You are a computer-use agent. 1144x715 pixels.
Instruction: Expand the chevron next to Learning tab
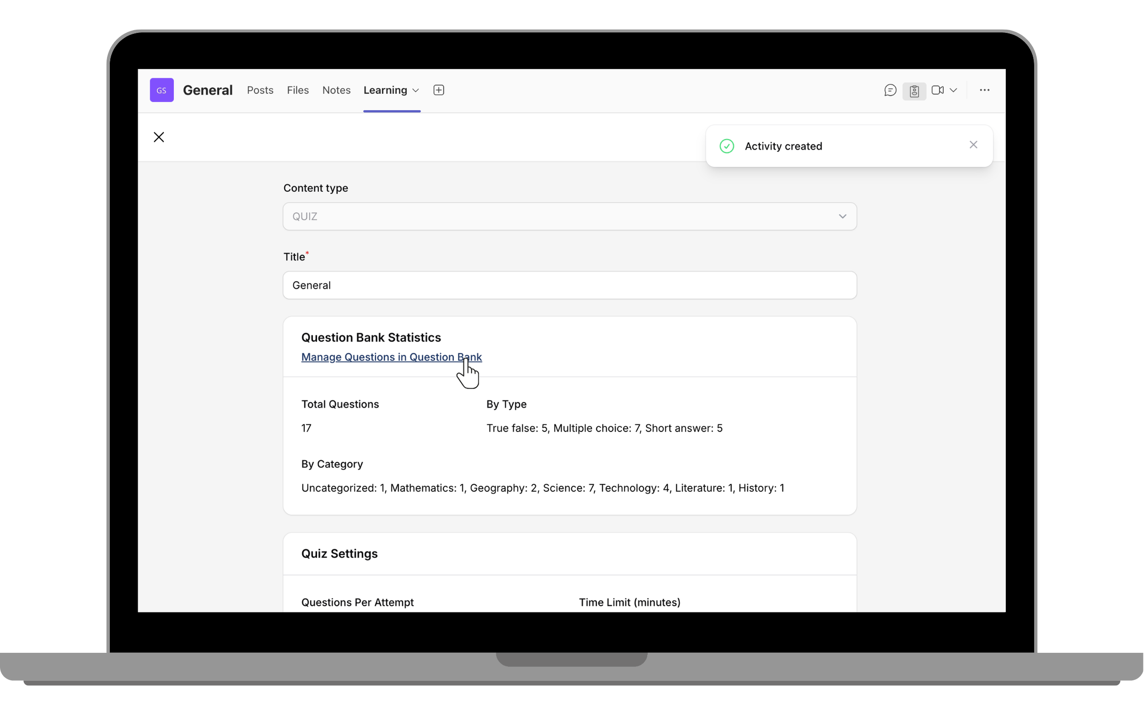[416, 90]
